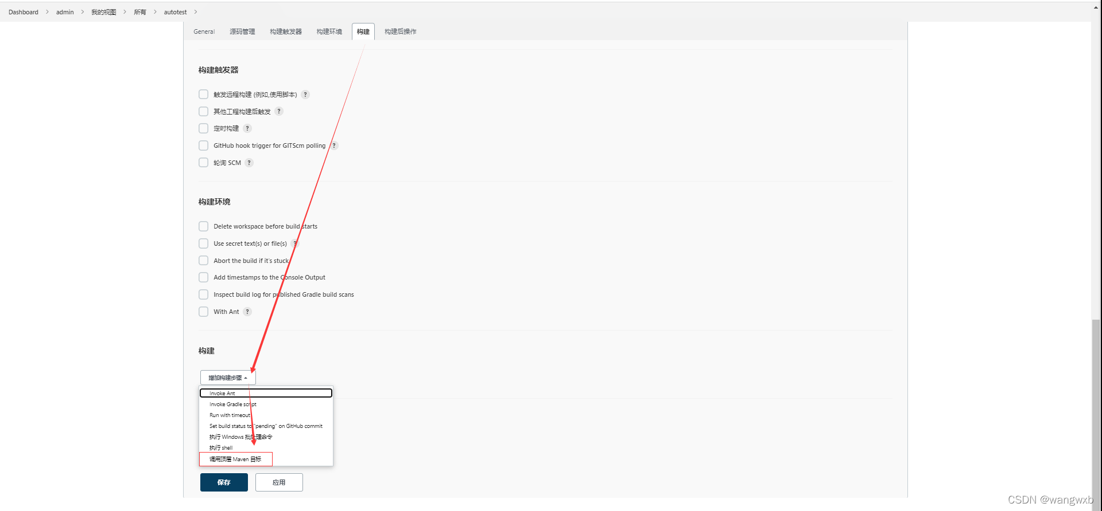
Task: Open help for 轮询 SCM option
Action: 249,163
